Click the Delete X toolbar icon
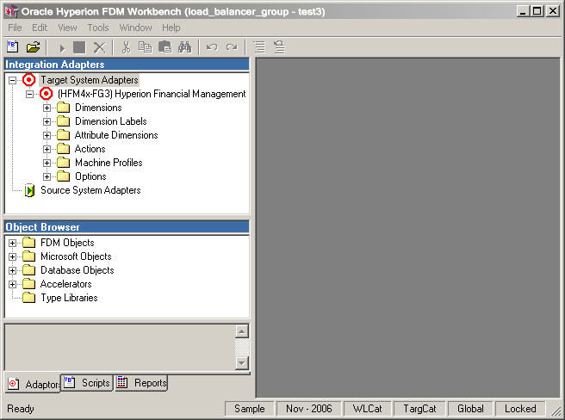Viewport: 565px width, 420px height. (99, 47)
